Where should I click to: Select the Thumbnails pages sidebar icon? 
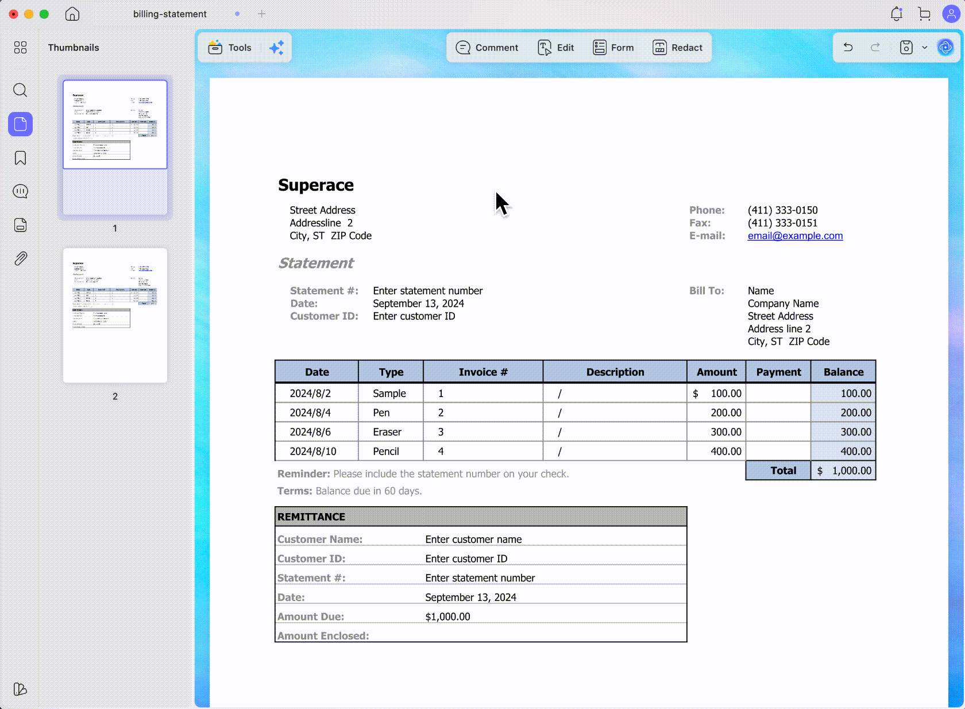pos(20,124)
